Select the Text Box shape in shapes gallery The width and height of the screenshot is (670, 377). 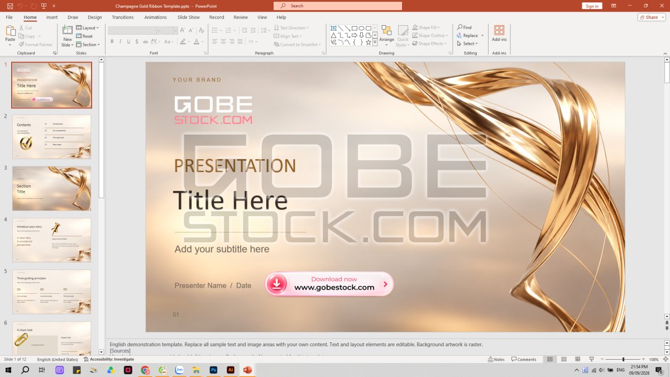tap(333, 28)
